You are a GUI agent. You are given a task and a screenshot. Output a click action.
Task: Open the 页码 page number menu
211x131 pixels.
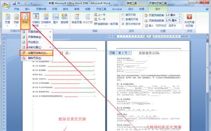(x=25, y=21)
